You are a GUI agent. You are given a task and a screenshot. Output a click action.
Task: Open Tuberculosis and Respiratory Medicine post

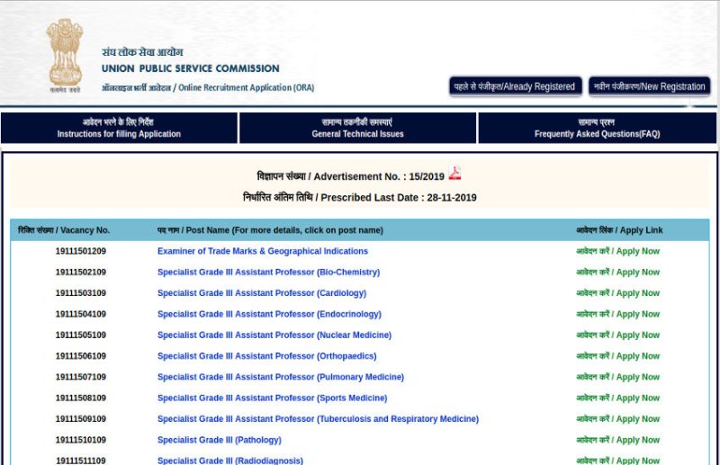point(318,419)
